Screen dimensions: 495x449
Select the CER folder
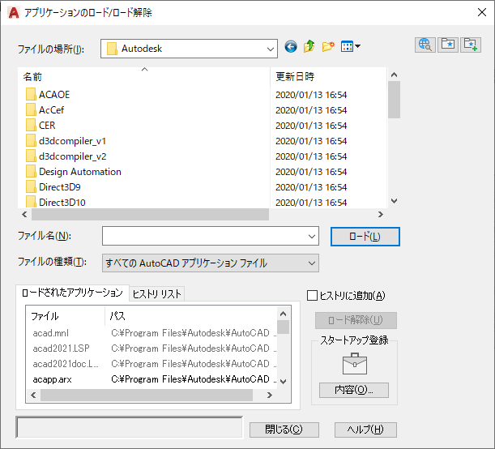tap(41, 126)
